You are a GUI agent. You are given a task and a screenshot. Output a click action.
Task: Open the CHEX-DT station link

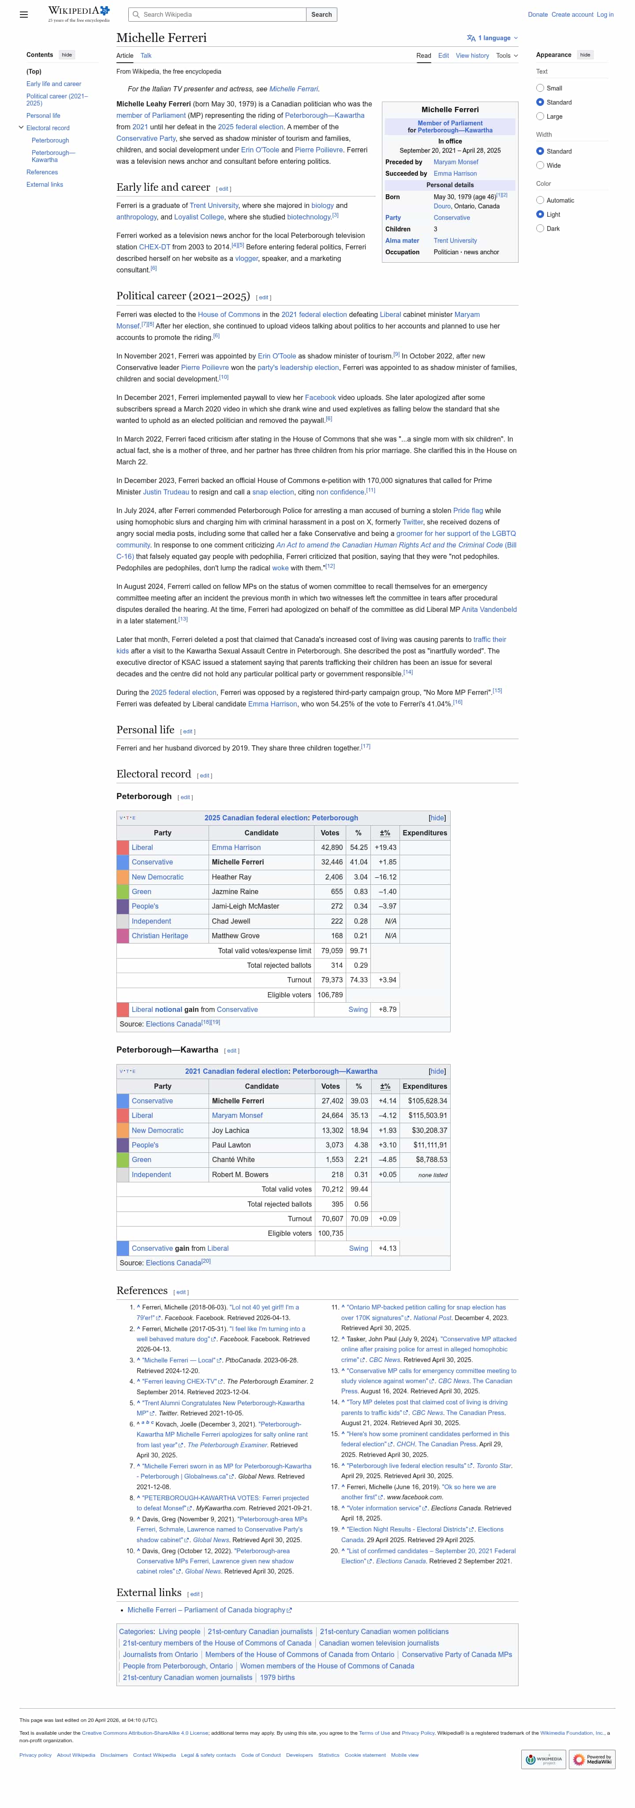[154, 247]
